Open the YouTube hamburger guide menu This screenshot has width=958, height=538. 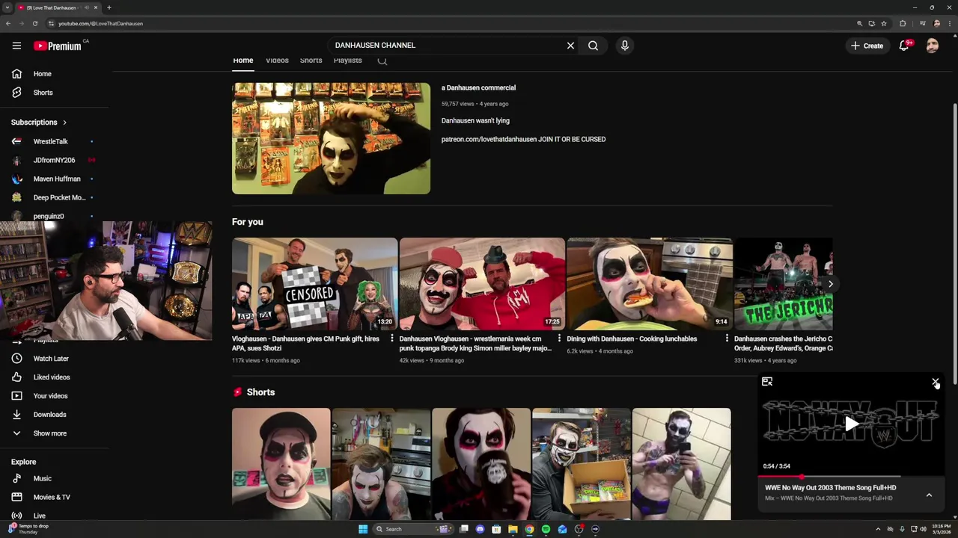click(16, 46)
